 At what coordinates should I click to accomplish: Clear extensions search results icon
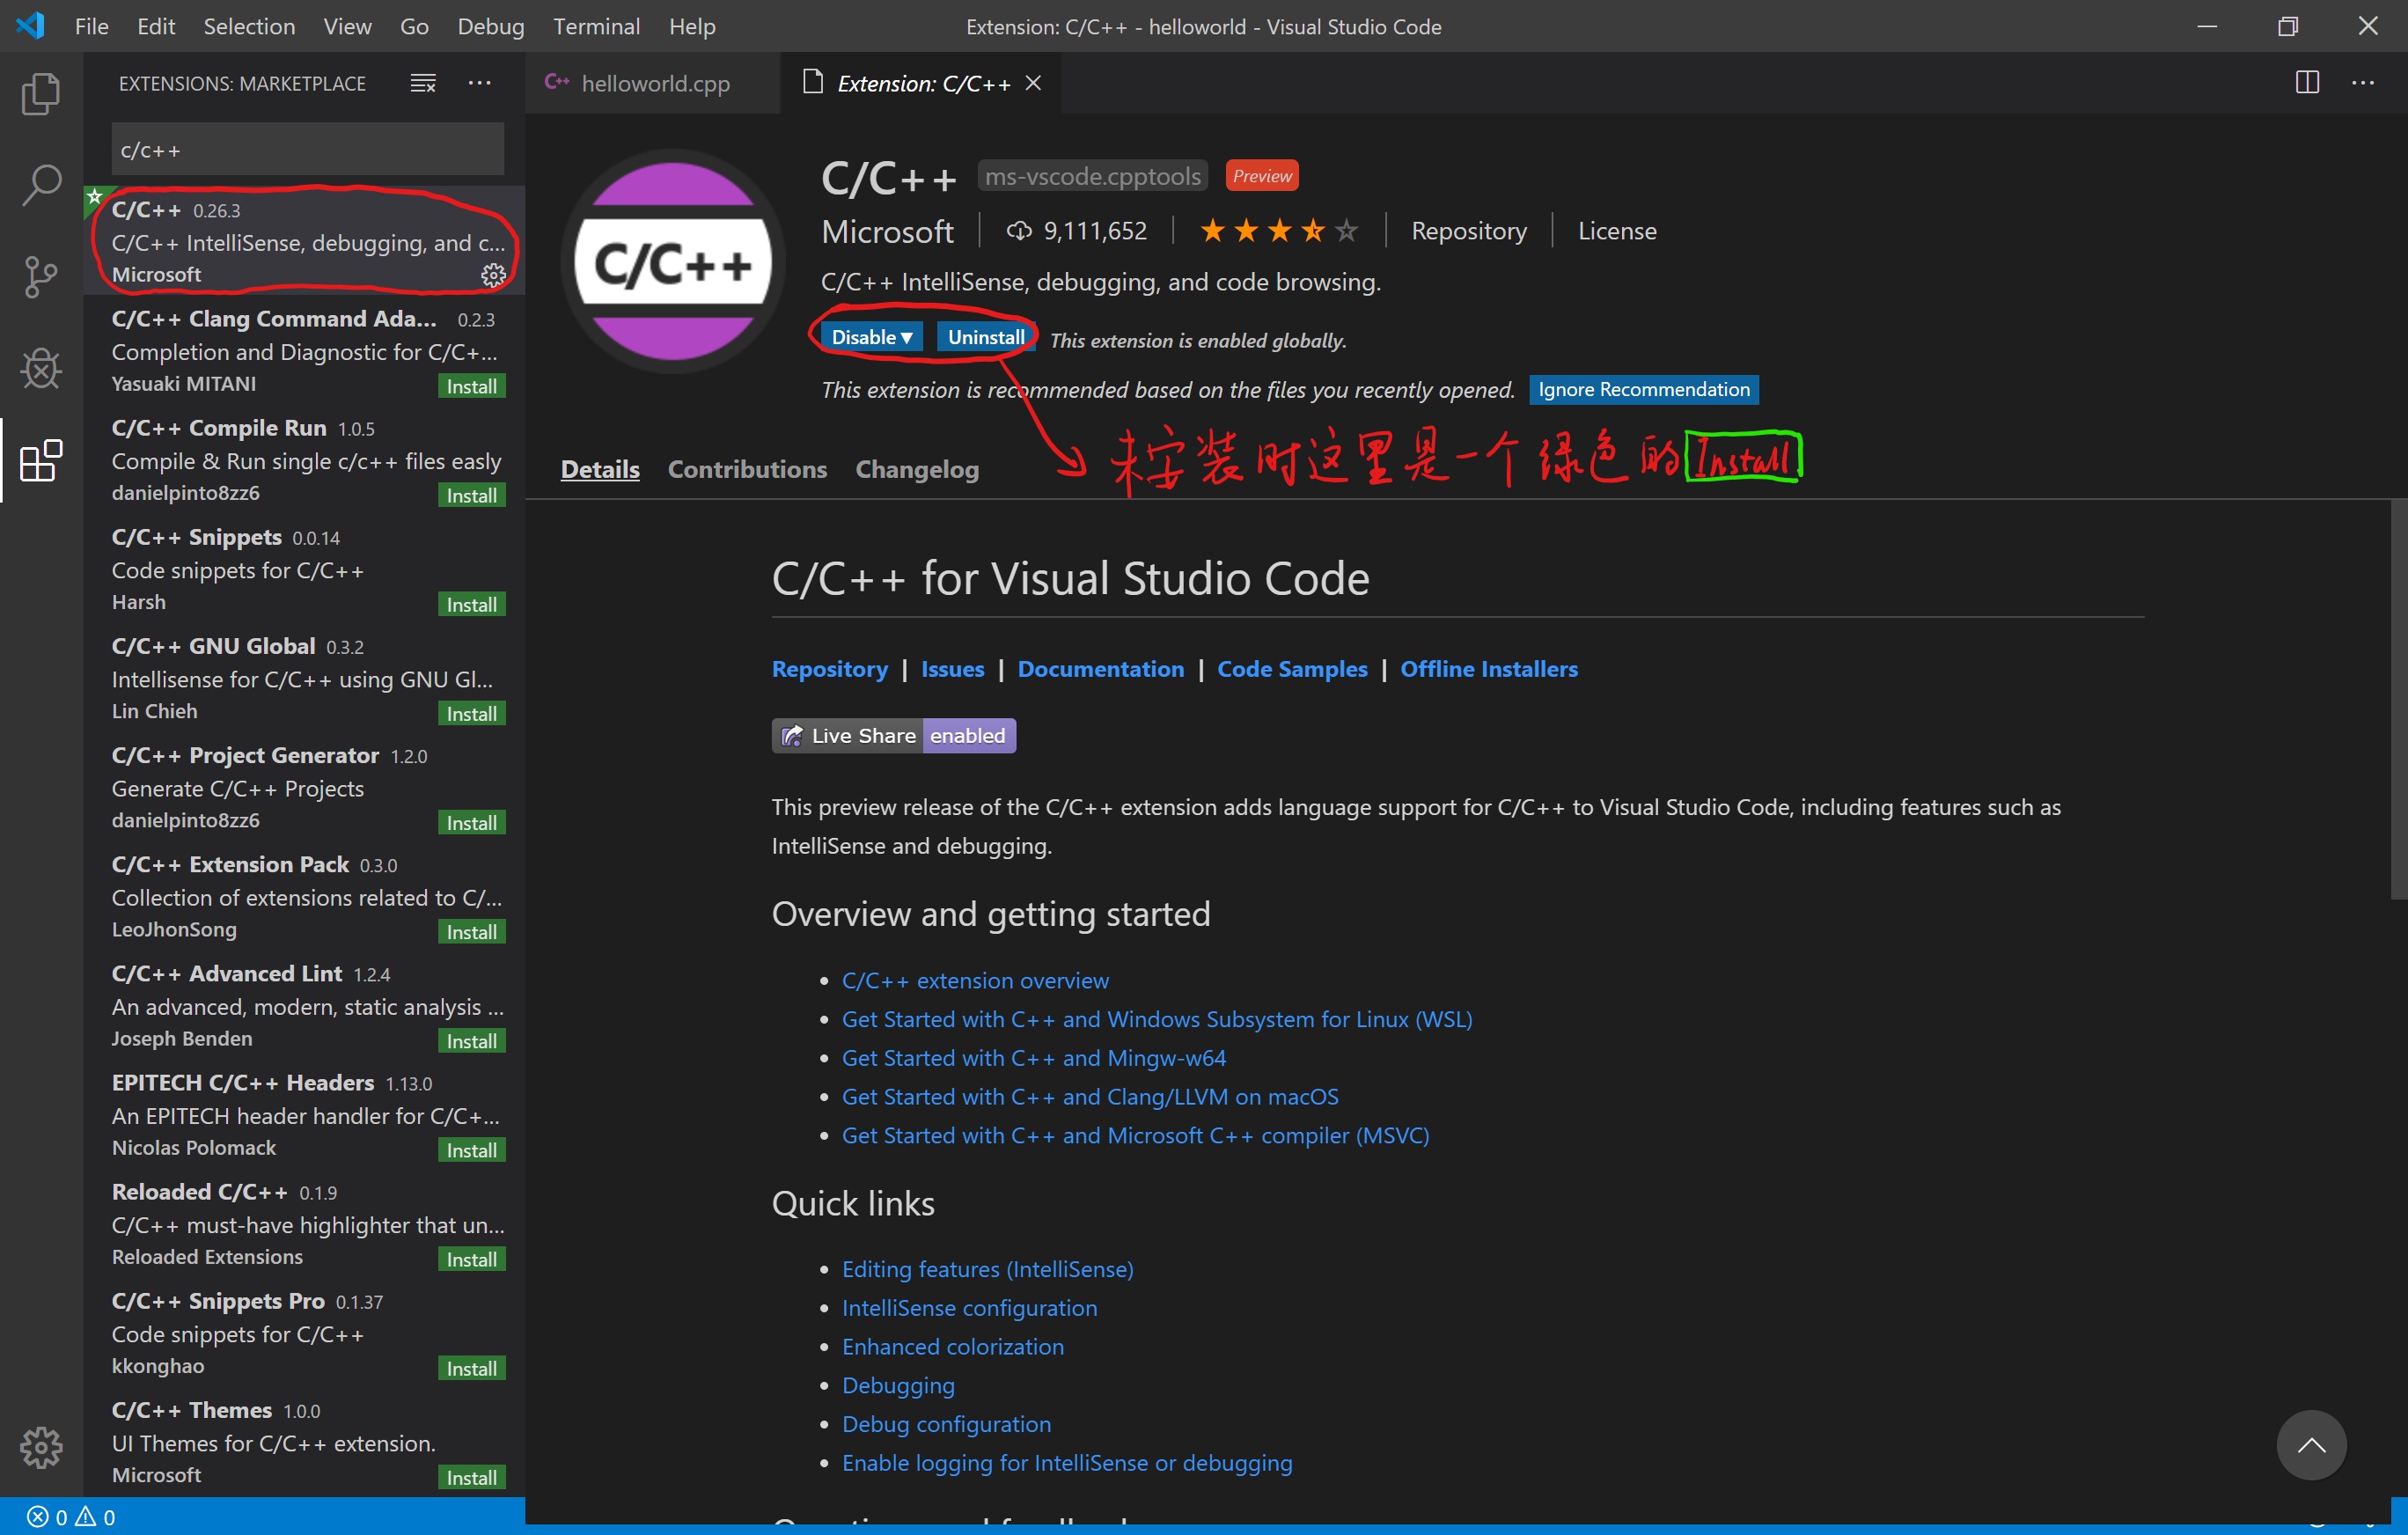coord(423,83)
